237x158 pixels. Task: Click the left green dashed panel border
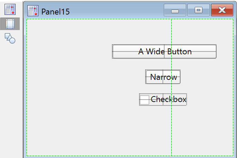pyautogui.click(x=27, y=86)
